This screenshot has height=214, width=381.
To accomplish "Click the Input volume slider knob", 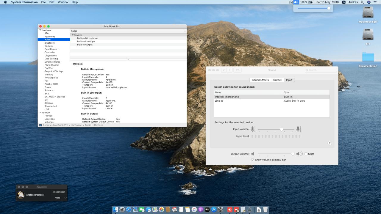I will click(x=282, y=129).
